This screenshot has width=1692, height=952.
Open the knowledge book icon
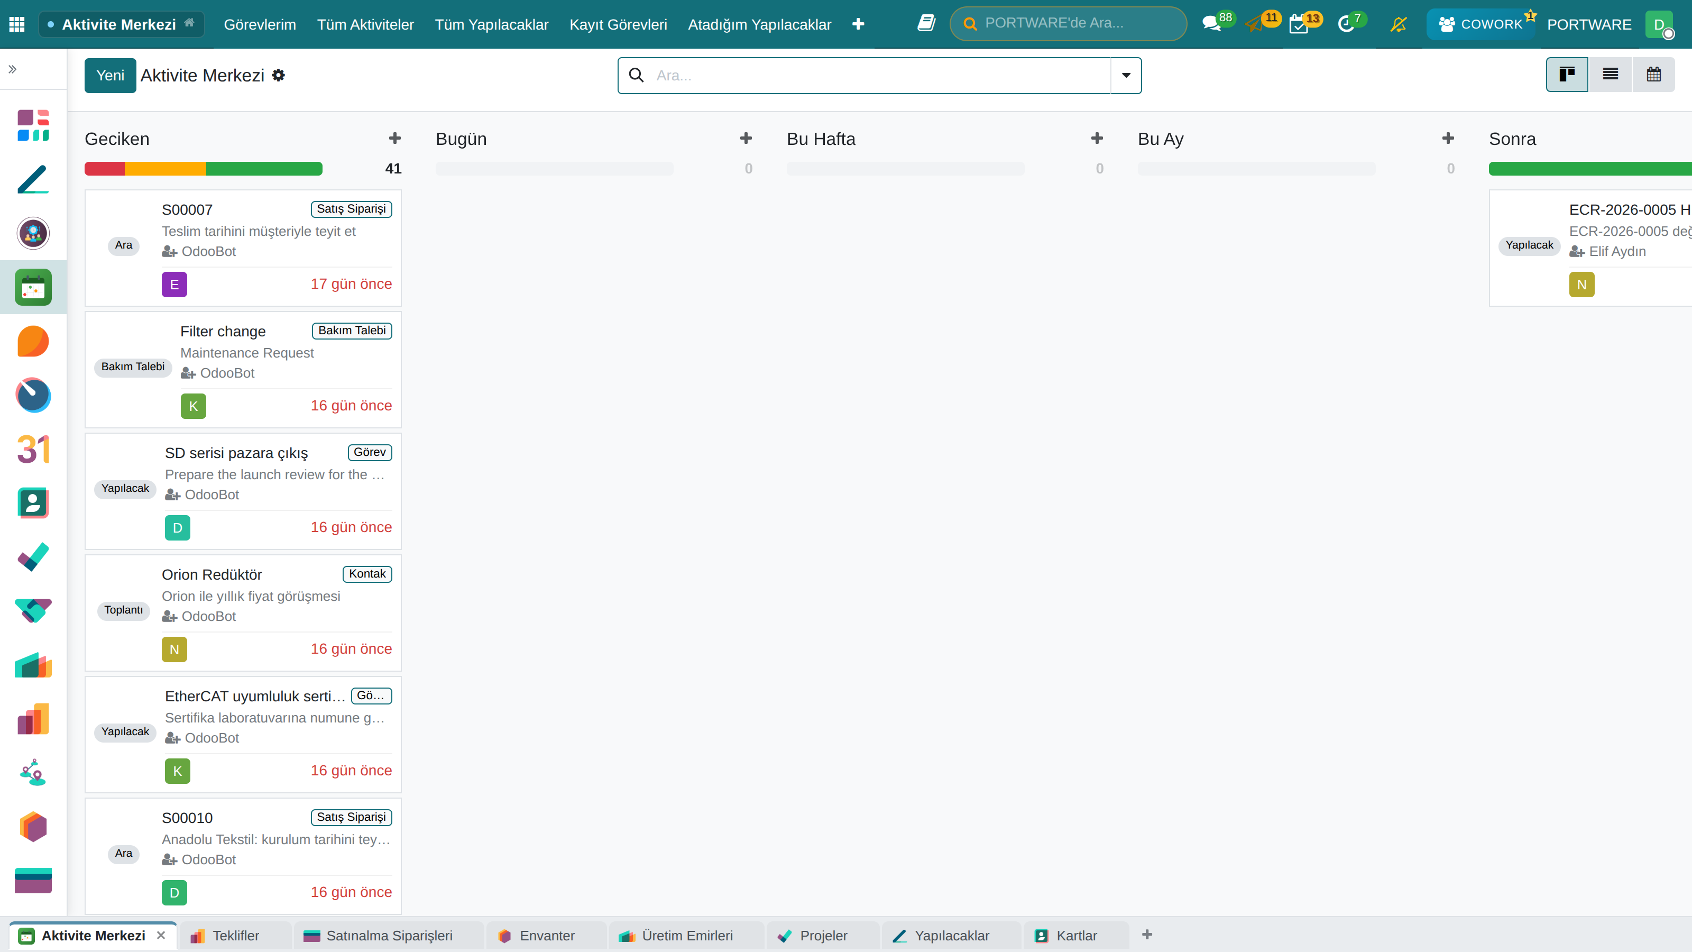(926, 24)
